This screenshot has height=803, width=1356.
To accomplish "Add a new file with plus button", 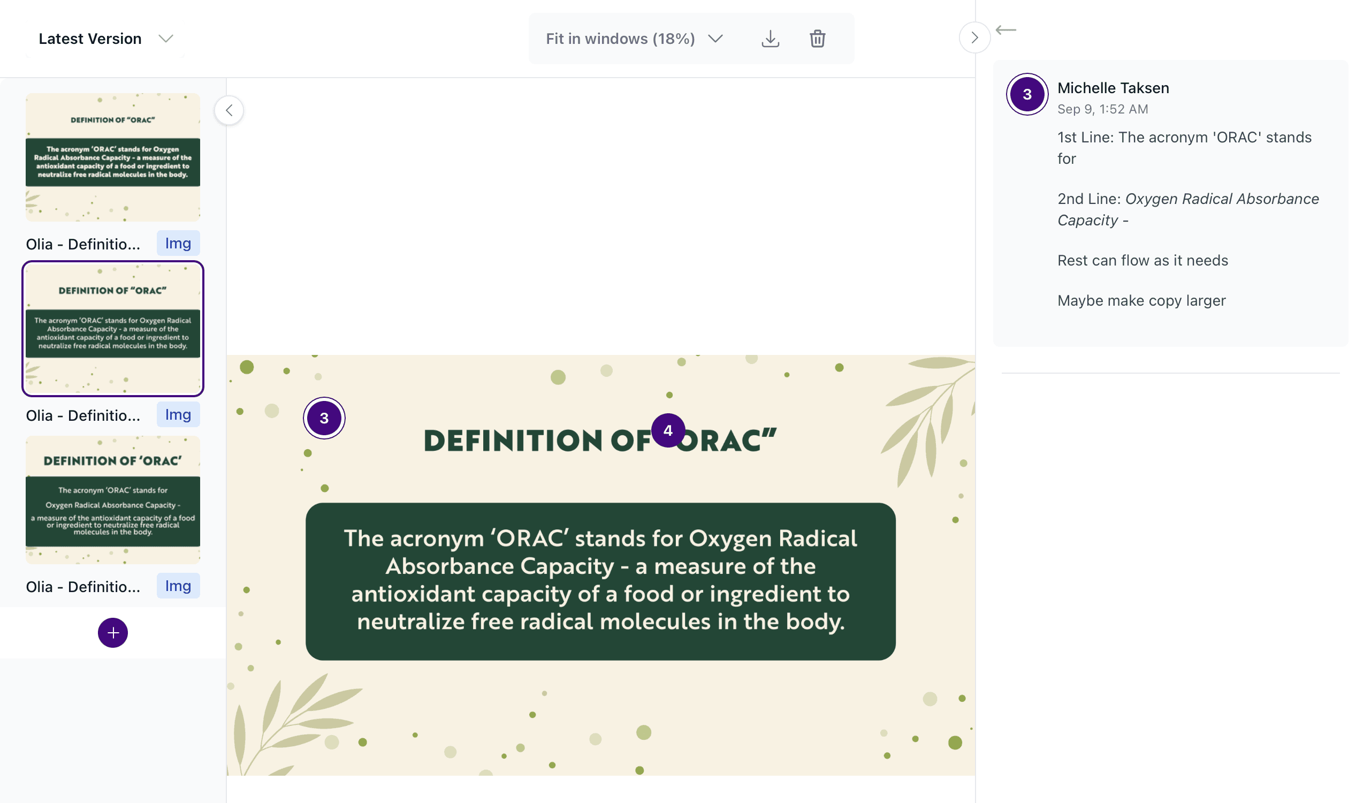I will (113, 633).
